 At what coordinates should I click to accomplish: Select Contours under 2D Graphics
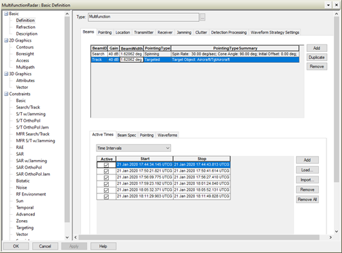[x=25, y=47]
